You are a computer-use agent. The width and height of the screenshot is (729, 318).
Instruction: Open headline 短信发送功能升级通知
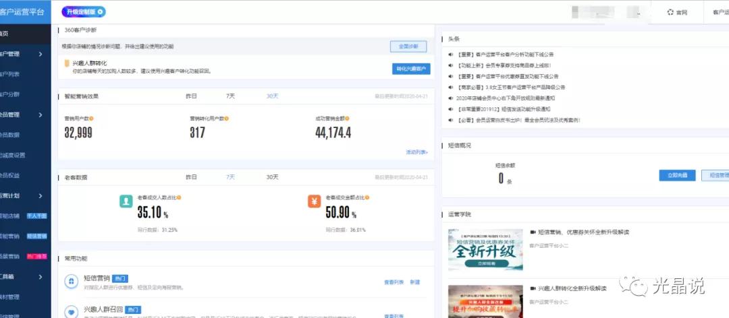point(504,109)
